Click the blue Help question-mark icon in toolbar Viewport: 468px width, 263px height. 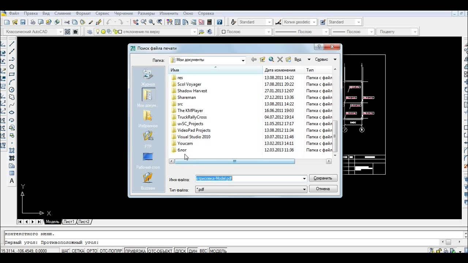219,22
